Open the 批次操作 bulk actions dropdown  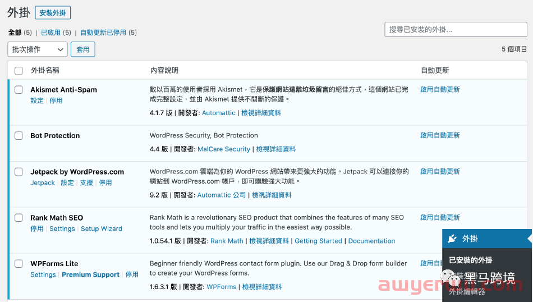point(38,49)
